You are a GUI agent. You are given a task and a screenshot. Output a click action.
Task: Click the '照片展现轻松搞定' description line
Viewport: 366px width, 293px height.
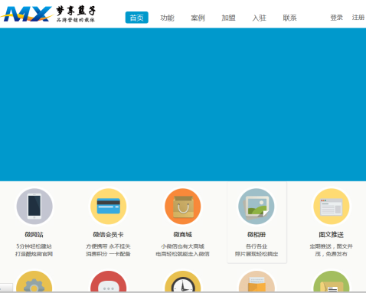click(x=257, y=254)
